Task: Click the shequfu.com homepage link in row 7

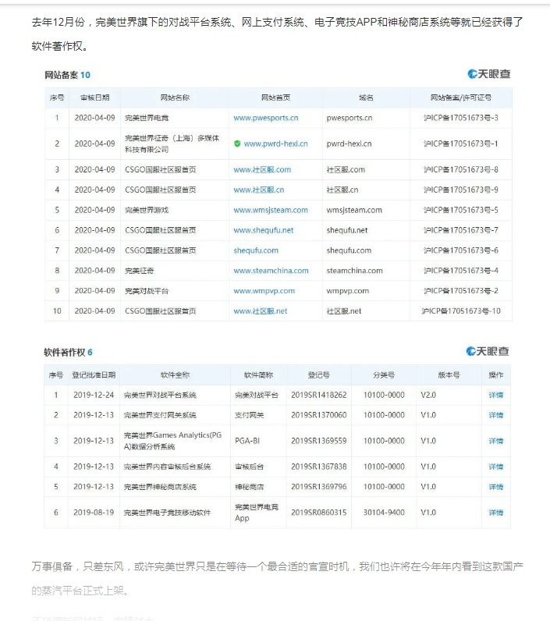Action: 256,250
